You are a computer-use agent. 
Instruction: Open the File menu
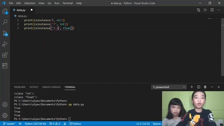(x=11, y=3)
